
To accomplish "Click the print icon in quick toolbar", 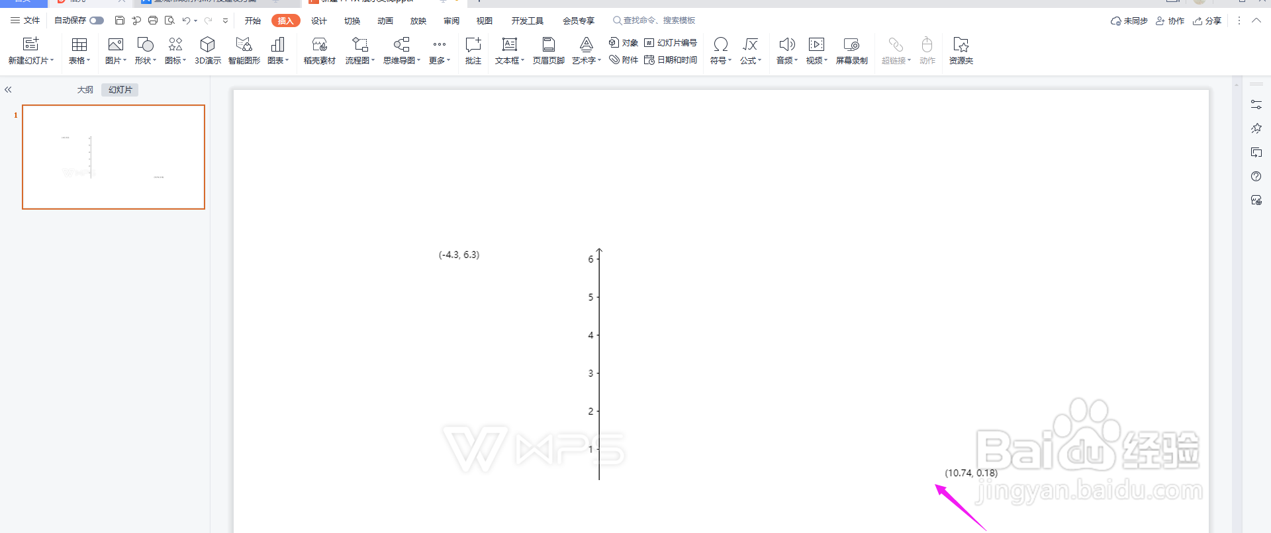I will (x=153, y=20).
